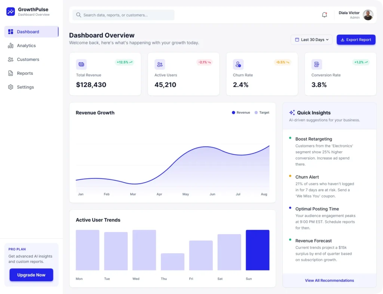This screenshot has width=383, height=294.
Task: Click the Active Users card icon
Action: point(160,64)
